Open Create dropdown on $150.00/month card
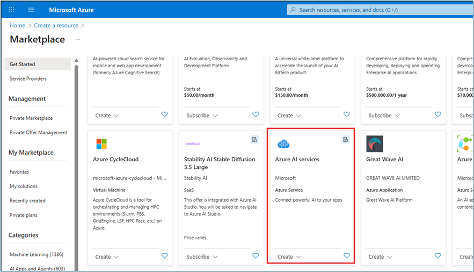The width and height of the screenshot is (474, 272). click(x=289, y=116)
